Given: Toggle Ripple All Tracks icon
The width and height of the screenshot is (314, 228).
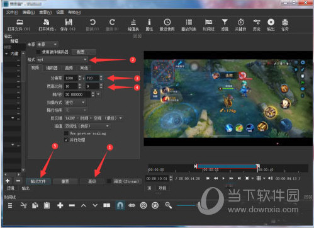Looking at the screenshot, I should click(x=155, y=205).
